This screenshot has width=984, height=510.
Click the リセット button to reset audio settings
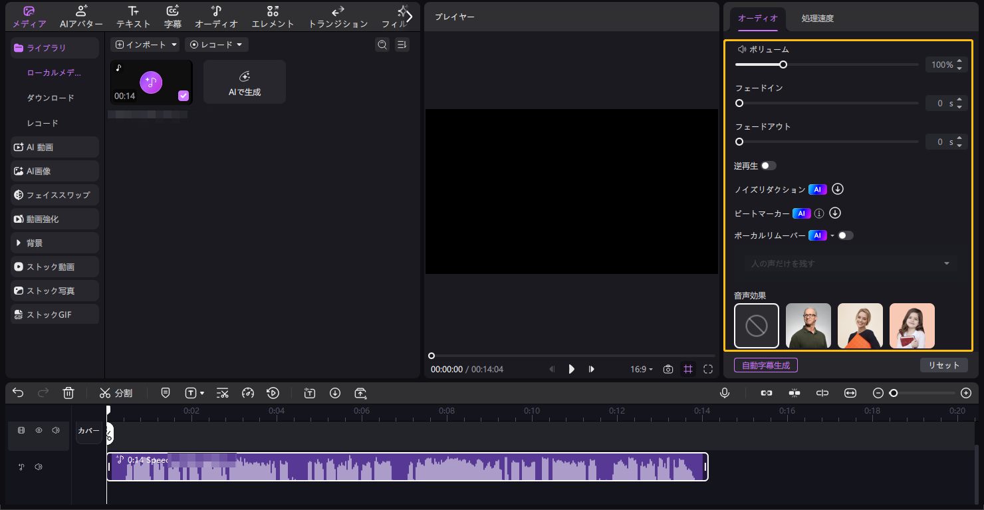(944, 365)
